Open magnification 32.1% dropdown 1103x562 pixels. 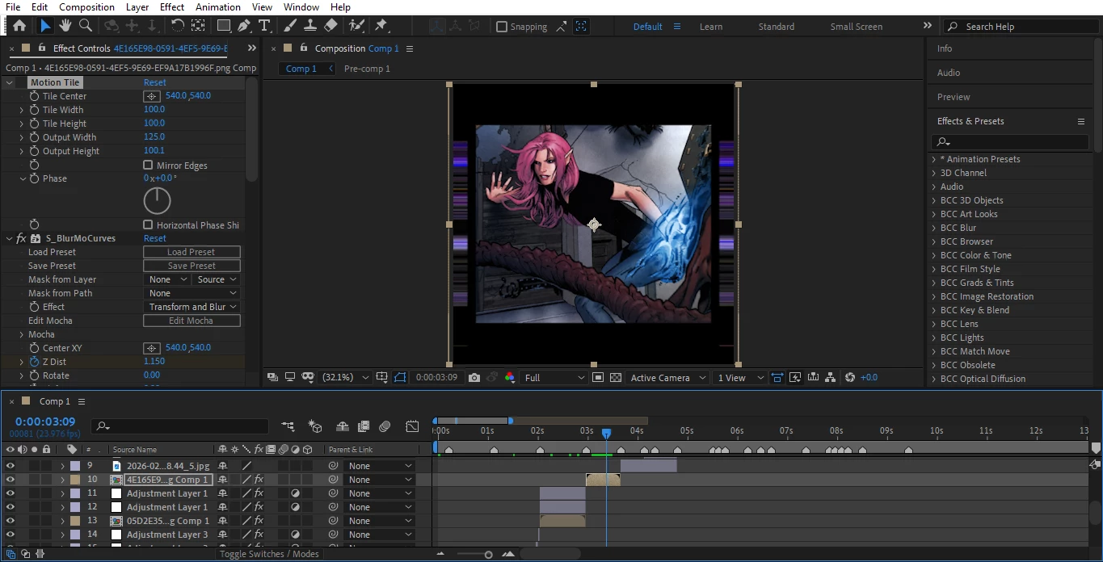(346, 377)
